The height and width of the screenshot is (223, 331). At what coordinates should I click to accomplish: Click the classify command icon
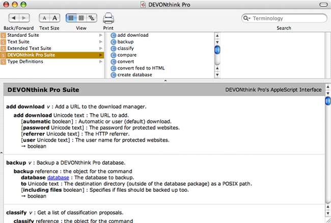point(114,48)
